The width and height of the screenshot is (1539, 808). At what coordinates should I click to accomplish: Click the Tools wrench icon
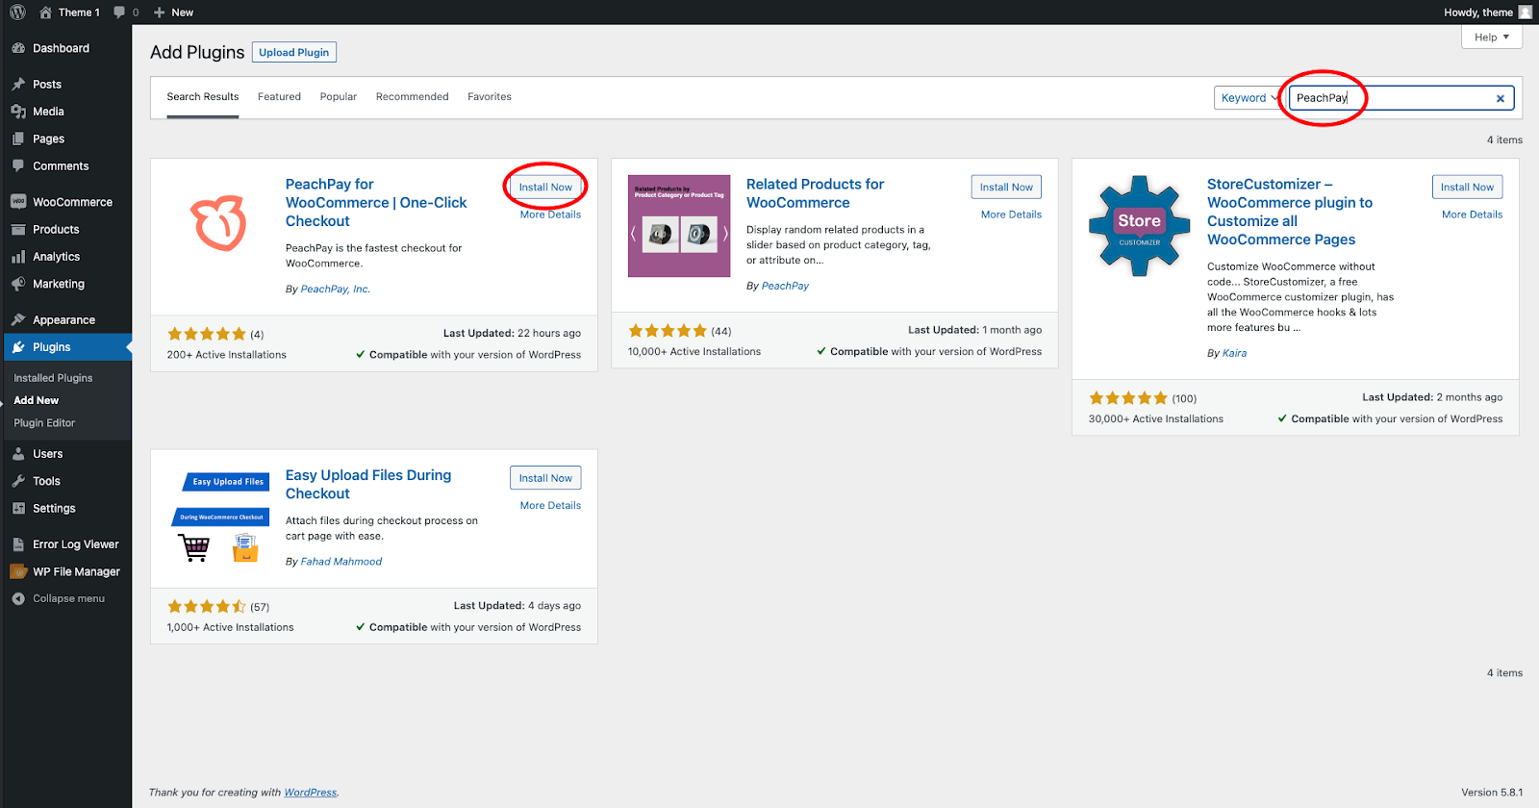pyautogui.click(x=18, y=481)
